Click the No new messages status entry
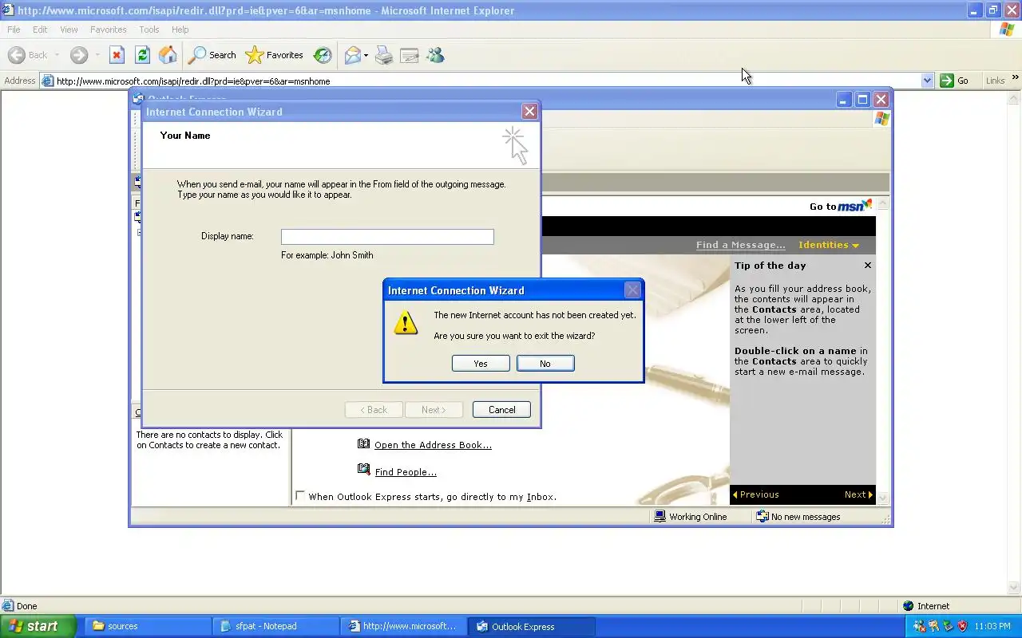 (798, 517)
